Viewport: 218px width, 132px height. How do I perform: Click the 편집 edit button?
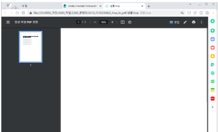click(174, 22)
